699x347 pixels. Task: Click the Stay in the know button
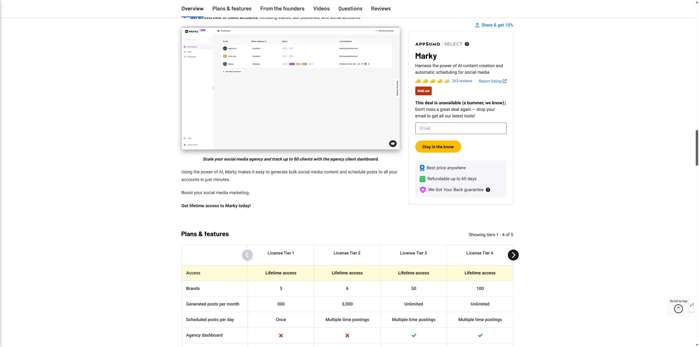click(438, 147)
